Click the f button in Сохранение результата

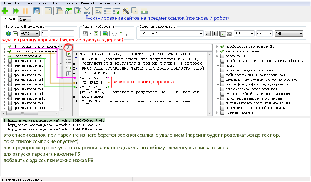point(215,34)
